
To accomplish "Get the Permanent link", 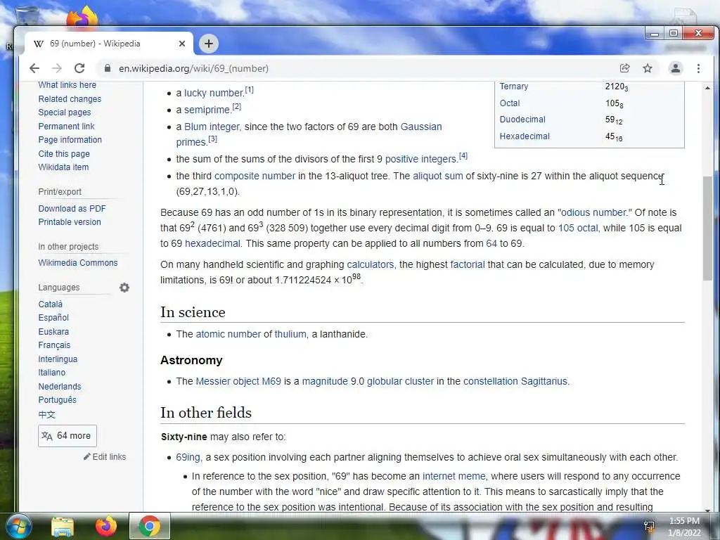I will point(66,127).
